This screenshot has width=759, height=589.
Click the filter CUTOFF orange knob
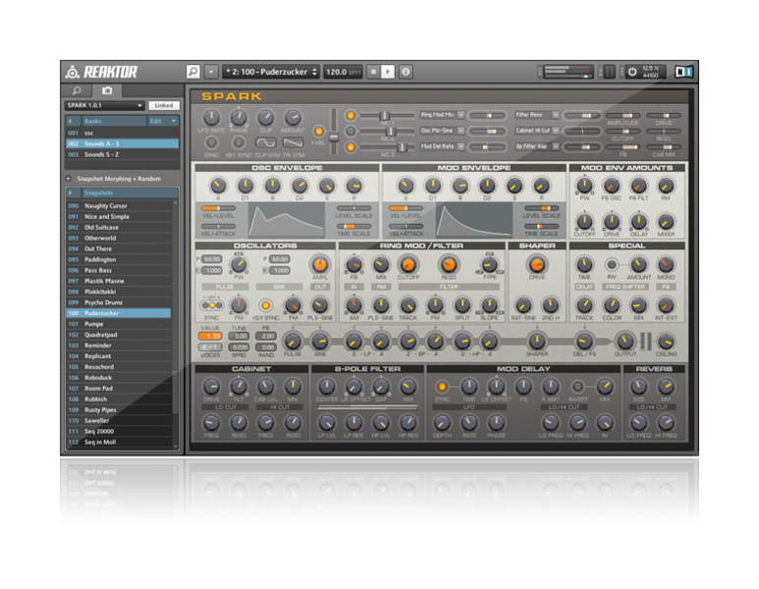pos(408,265)
